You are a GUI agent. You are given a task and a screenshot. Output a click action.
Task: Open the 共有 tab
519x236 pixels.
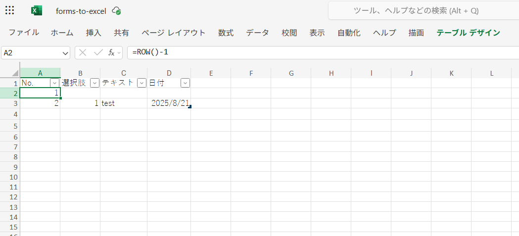[x=122, y=33]
